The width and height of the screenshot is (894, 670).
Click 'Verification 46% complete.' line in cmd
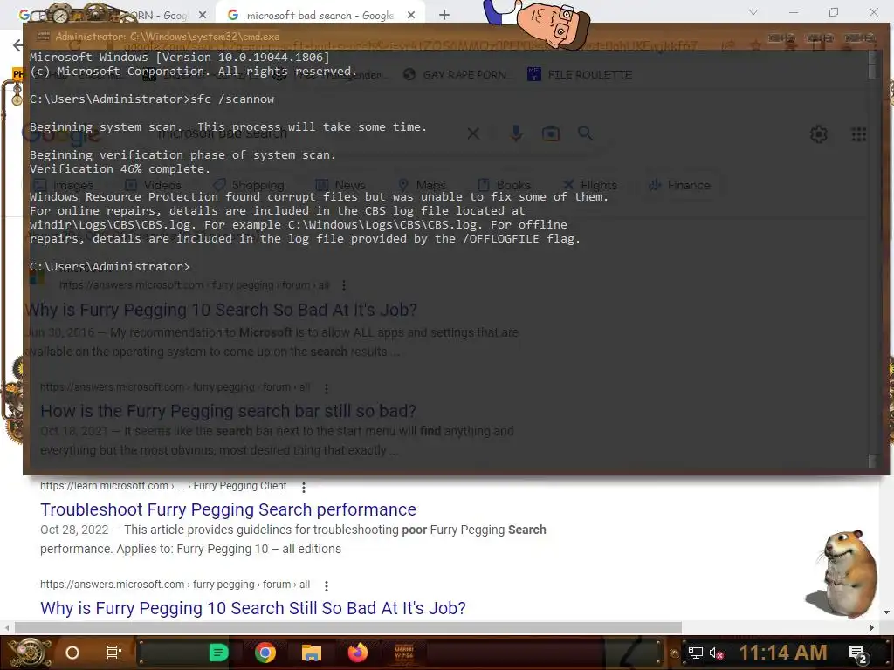click(x=120, y=168)
